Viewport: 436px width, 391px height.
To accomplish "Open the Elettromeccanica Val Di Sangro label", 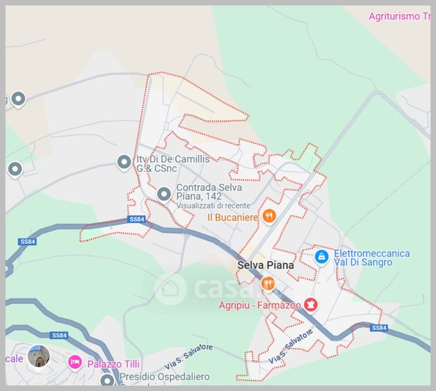I will pos(371,257).
